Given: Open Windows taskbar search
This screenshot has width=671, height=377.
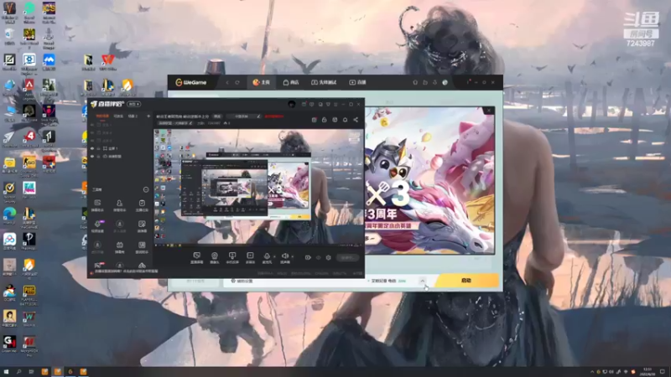Looking at the screenshot, I should (18, 372).
